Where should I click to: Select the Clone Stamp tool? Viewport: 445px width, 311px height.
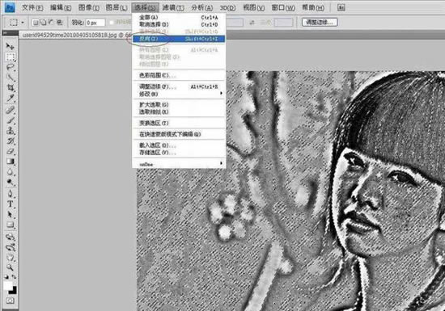(11, 131)
